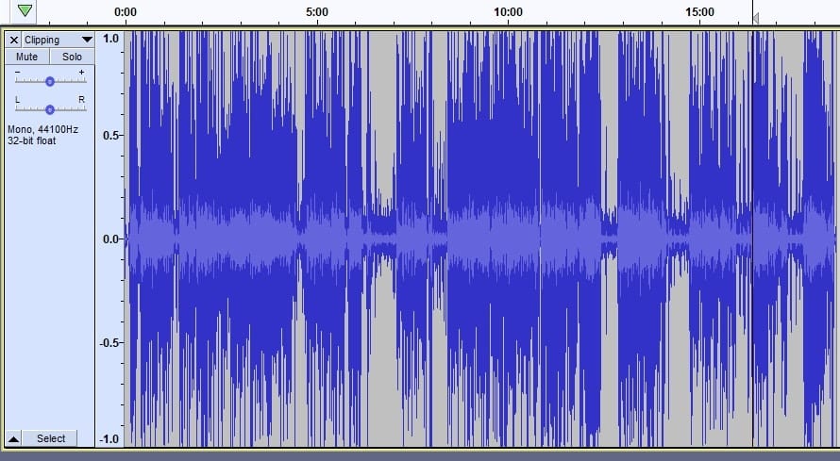Screen dimensions: 840x461
Task: Click the timeline ruler at 10:00
Action: (x=508, y=11)
